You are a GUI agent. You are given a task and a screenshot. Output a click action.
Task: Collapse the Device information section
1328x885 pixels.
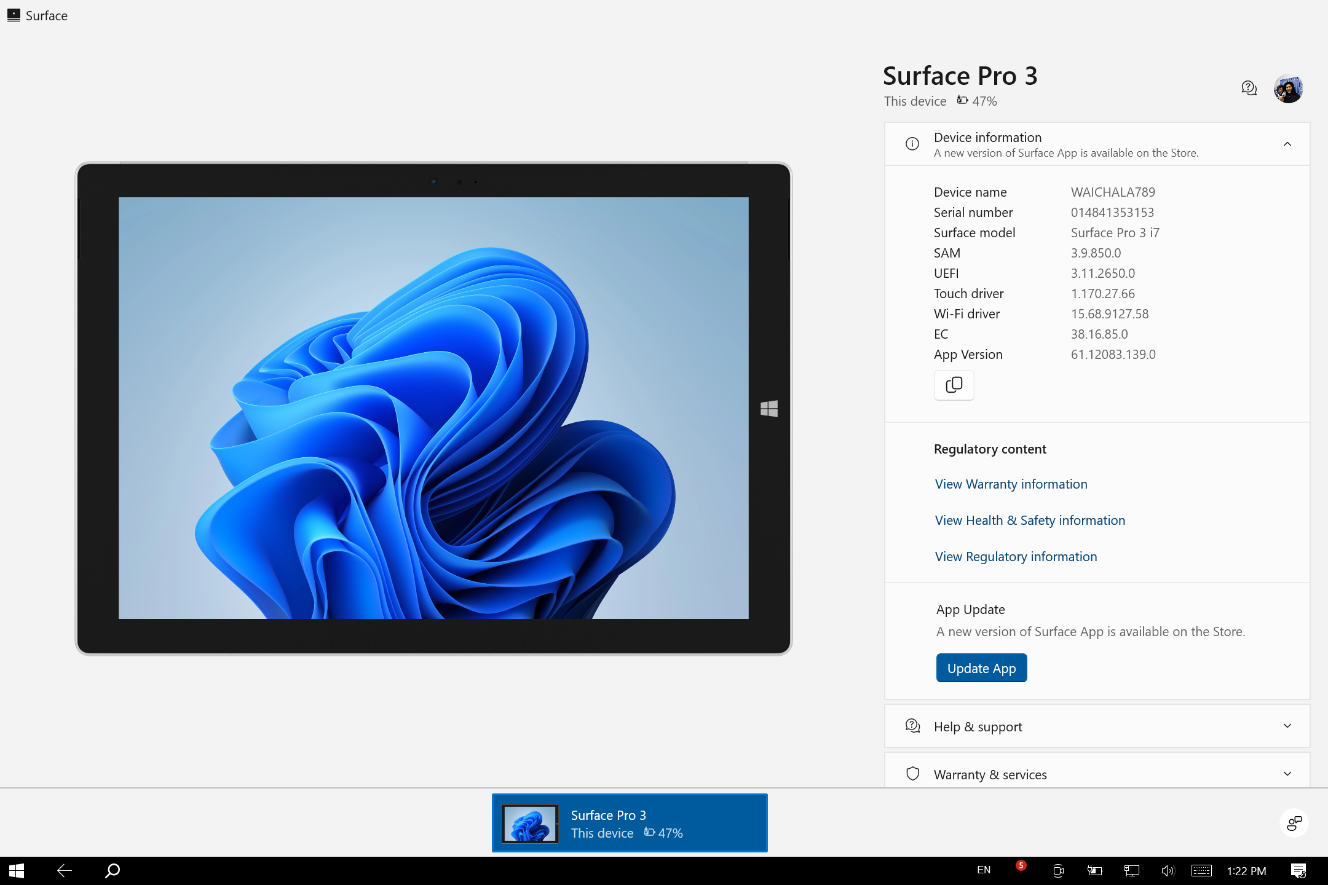(x=1287, y=144)
